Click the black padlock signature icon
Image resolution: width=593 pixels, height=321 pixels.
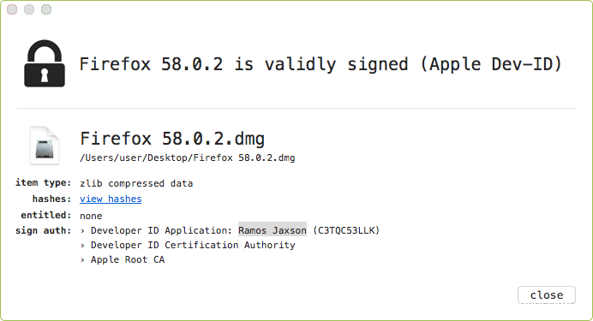click(45, 63)
